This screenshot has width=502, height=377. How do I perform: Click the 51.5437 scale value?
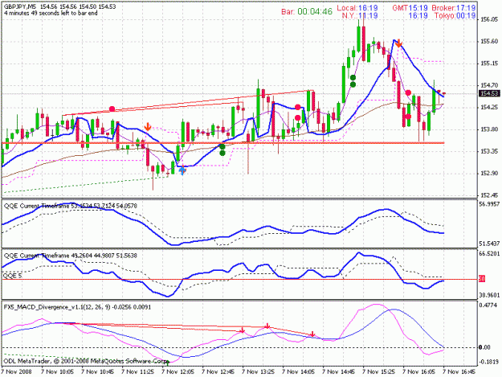click(489, 244)
